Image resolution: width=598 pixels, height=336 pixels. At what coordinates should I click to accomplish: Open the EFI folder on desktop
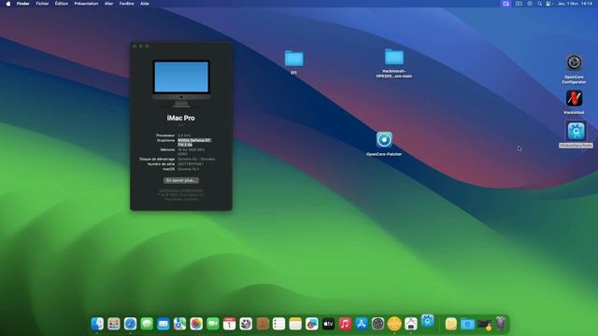tap(294, 59)
